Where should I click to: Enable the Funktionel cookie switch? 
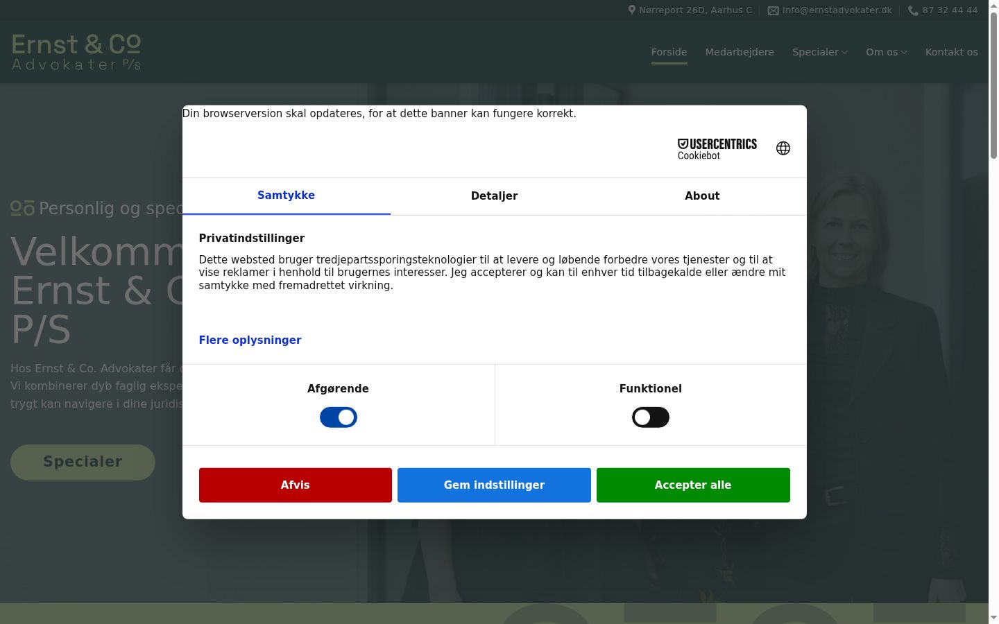(x=651, y=417)
